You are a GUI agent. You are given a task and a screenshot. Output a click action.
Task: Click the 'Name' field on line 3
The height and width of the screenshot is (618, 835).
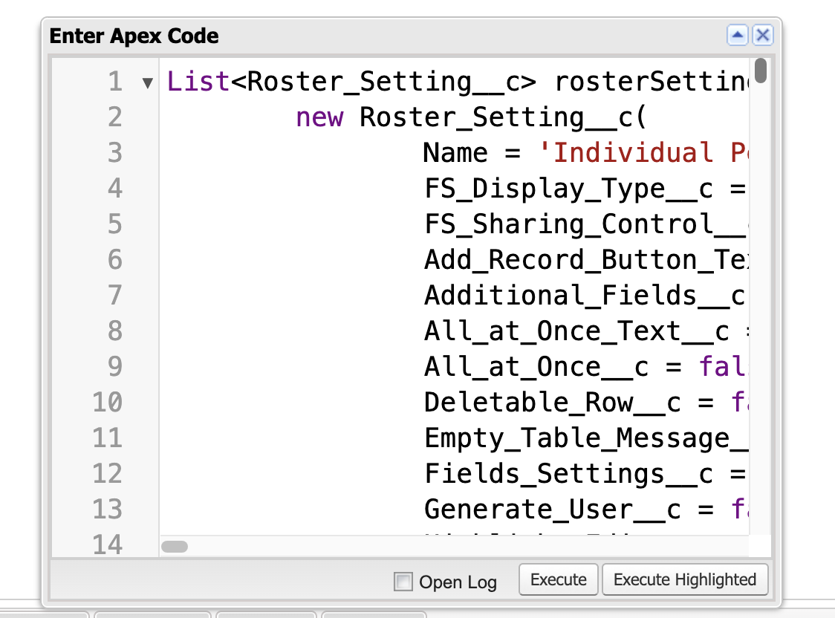[455, 153]
